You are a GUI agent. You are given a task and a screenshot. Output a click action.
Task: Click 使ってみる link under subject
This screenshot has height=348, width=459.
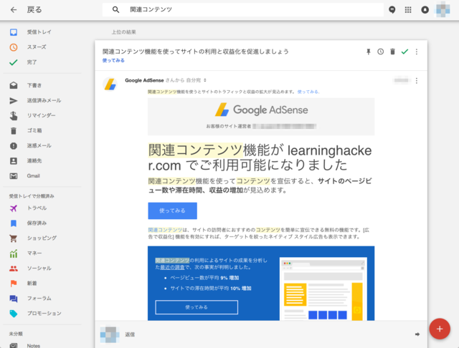[113, 60]
